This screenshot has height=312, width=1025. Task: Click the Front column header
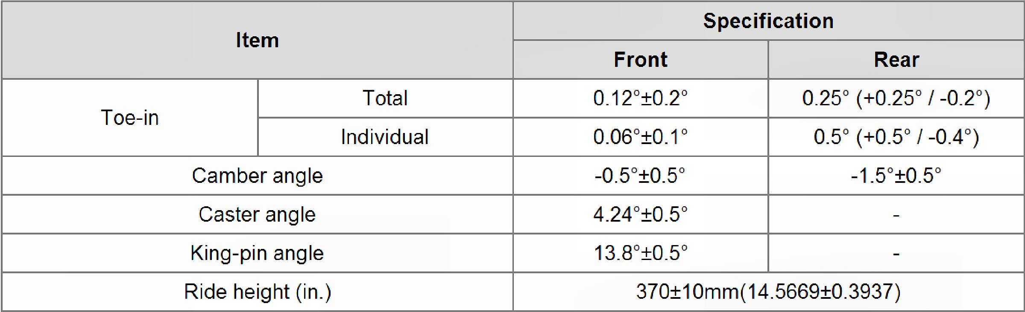click(x=640, y=60)
